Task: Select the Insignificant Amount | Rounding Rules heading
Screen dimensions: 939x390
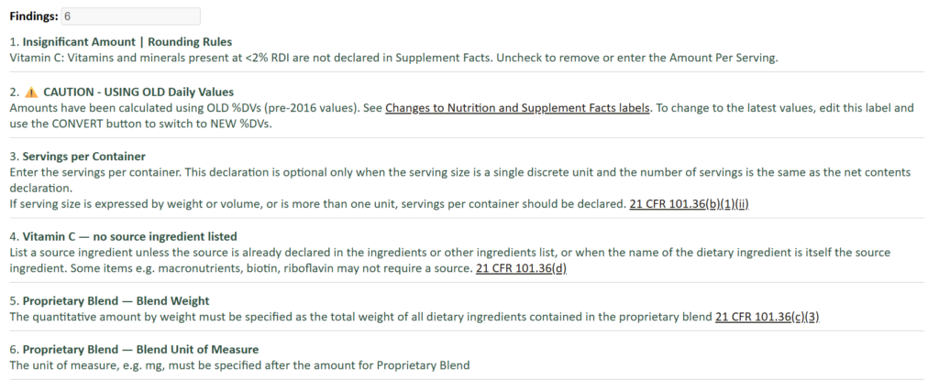Action: tap(127, 42)
